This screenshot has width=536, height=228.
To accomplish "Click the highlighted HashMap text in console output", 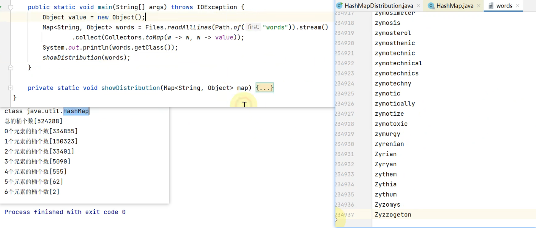I will point(76,111).
